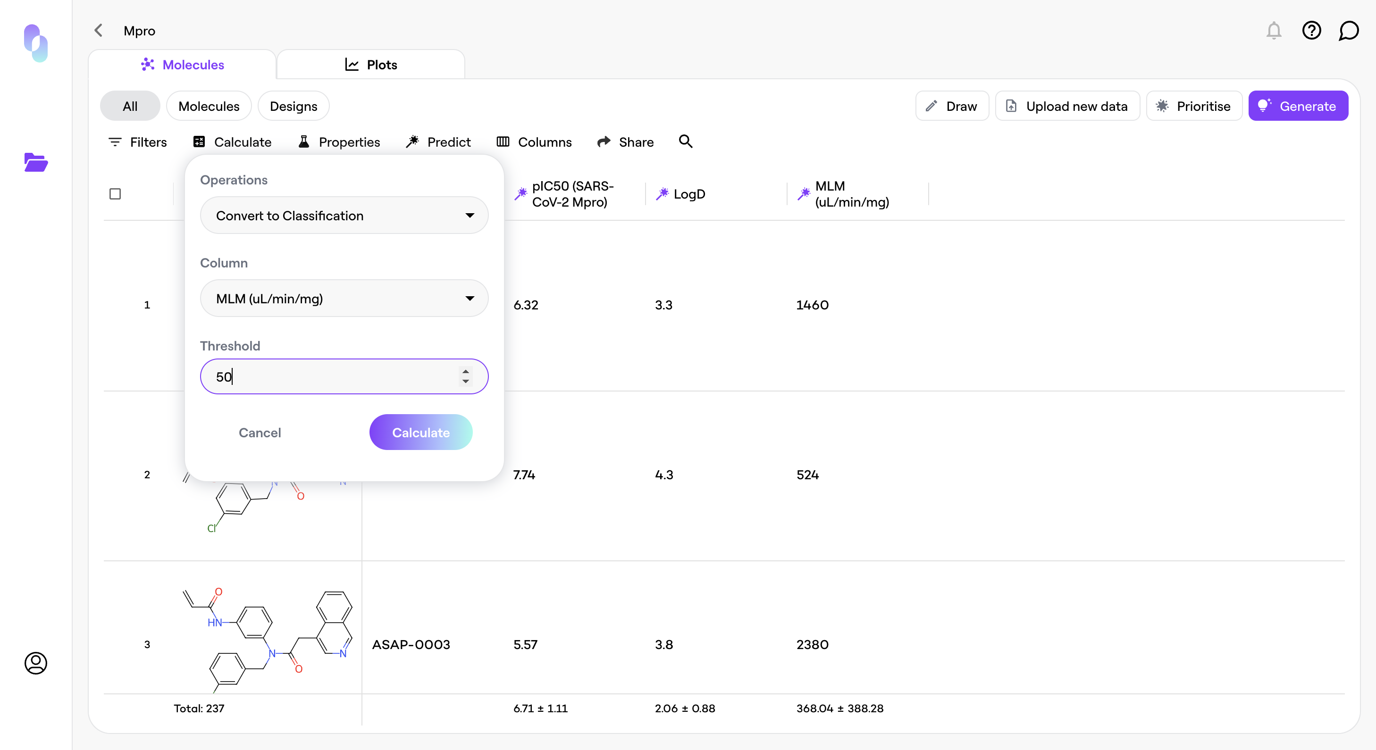The image size is (1376, 750).
Task: Switch to the Plots tab
Action: point(371,65)
